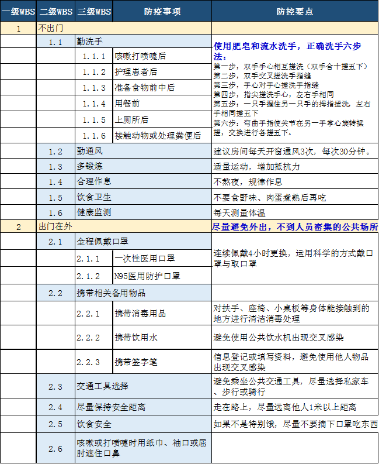The image size is (379, 464).
Task: Select cell numbered 2.2.3
Action: (94, 362)
